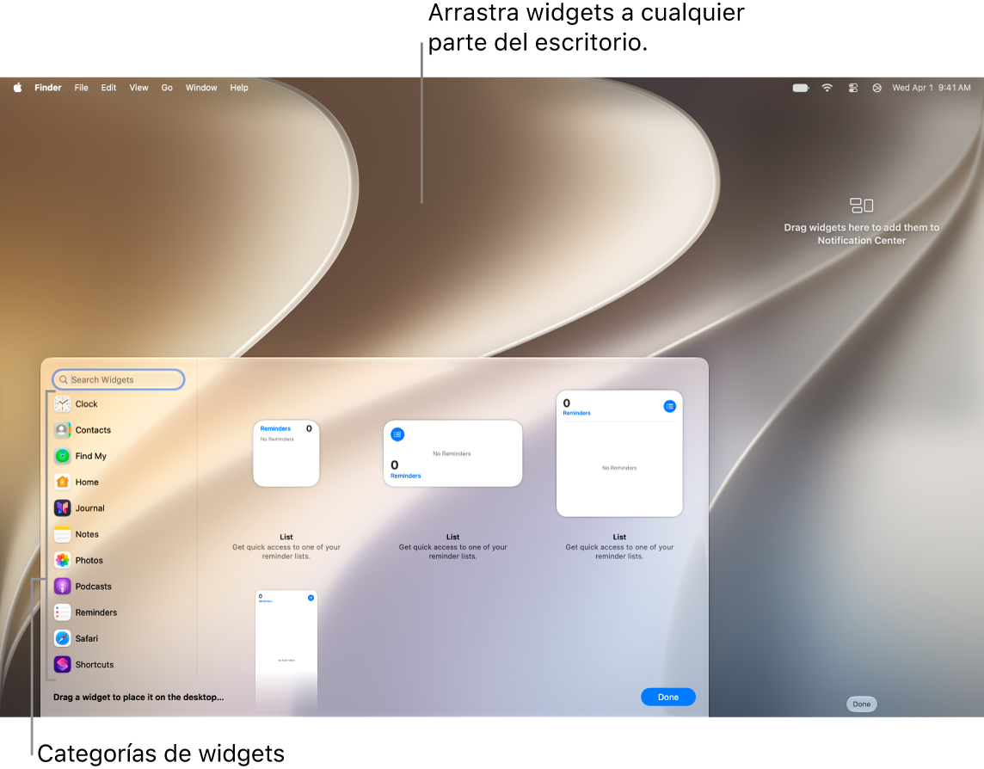Open the Help menu

(x=239, y=88)
